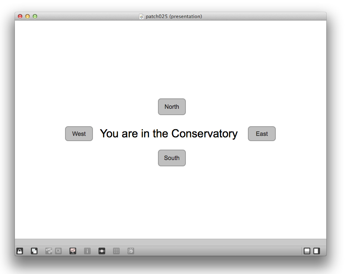
Task: Click the 'You are in the Conservatory' text
Action: pyautogui.click(x=169, y=134)
